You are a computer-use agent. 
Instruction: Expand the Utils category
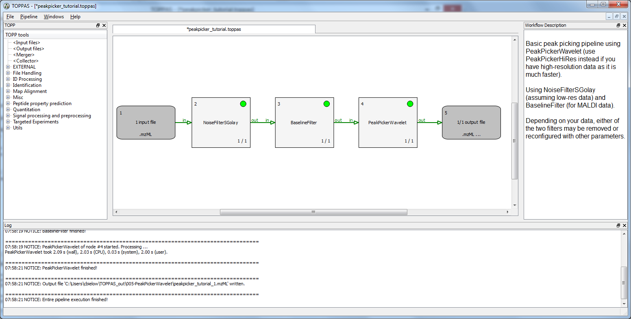[8, 128]
